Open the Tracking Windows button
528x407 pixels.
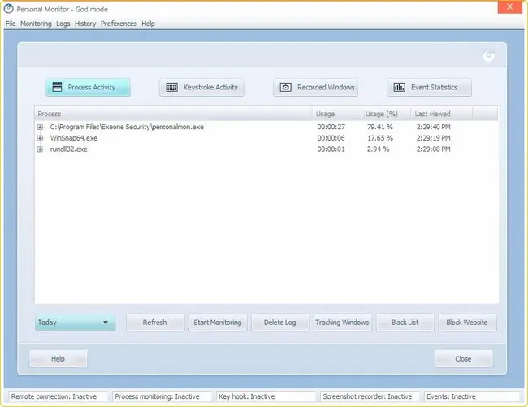tap(343, 323)
